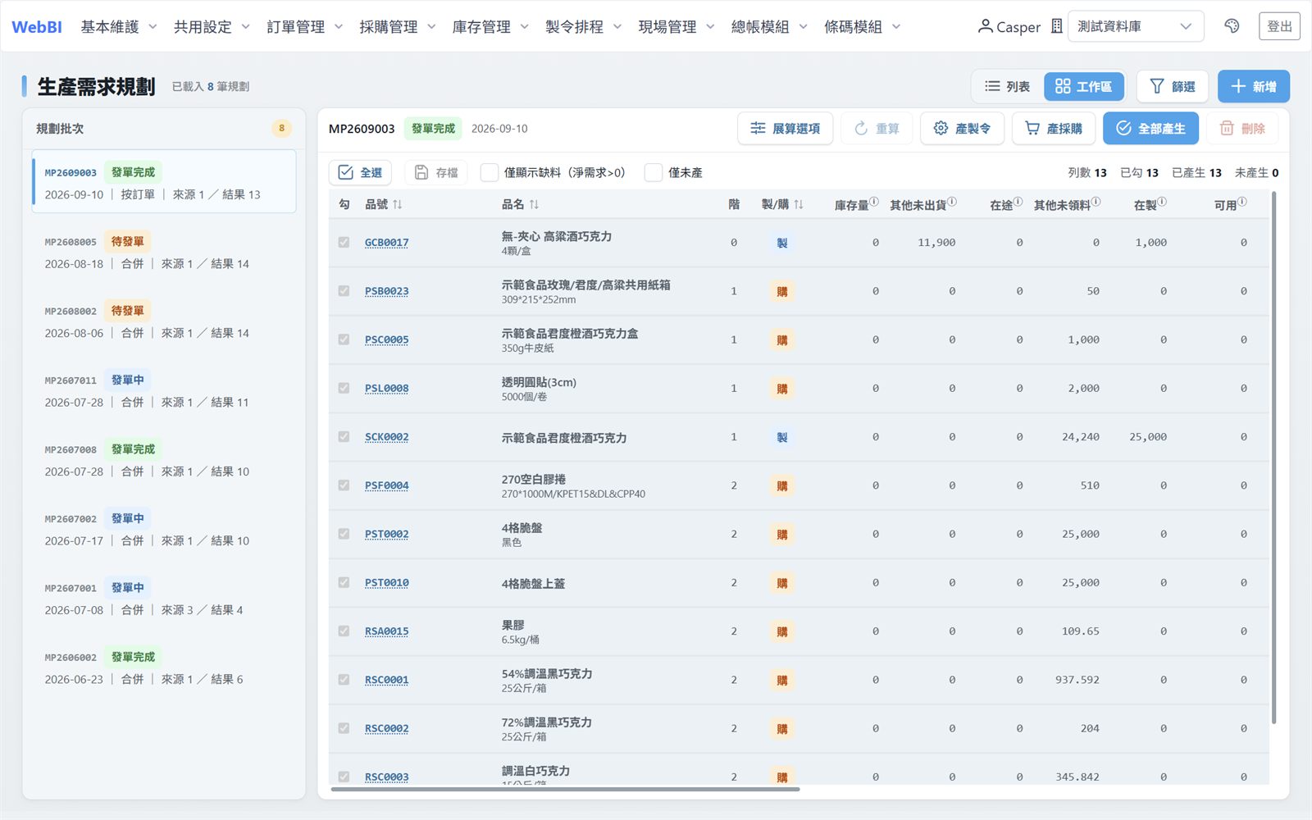1312x820 pixels.
Task: Open 現場管理 menu
Action: coord(676,26)
